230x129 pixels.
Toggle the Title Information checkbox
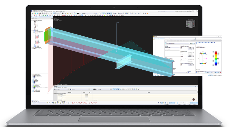(33, 76)
